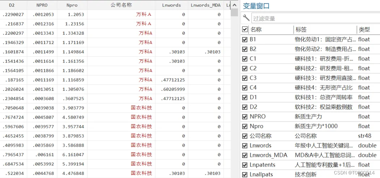Toggle the C2 variable checkbox
This screenshot has height=178, width=380.
click(245, 68)
